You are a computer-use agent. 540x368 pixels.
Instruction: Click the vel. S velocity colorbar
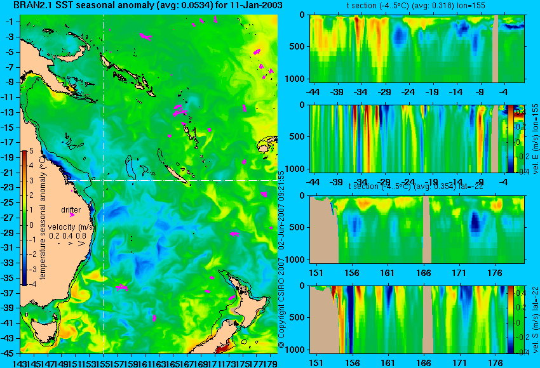click(x=510, y=320)
